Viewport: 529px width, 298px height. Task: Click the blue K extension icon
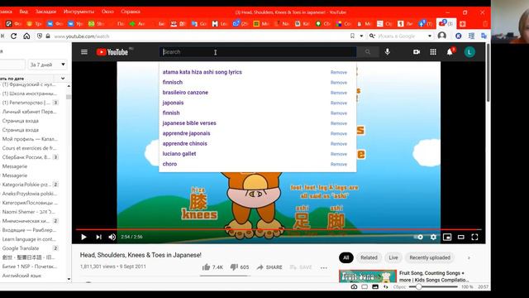click(458, 36)
